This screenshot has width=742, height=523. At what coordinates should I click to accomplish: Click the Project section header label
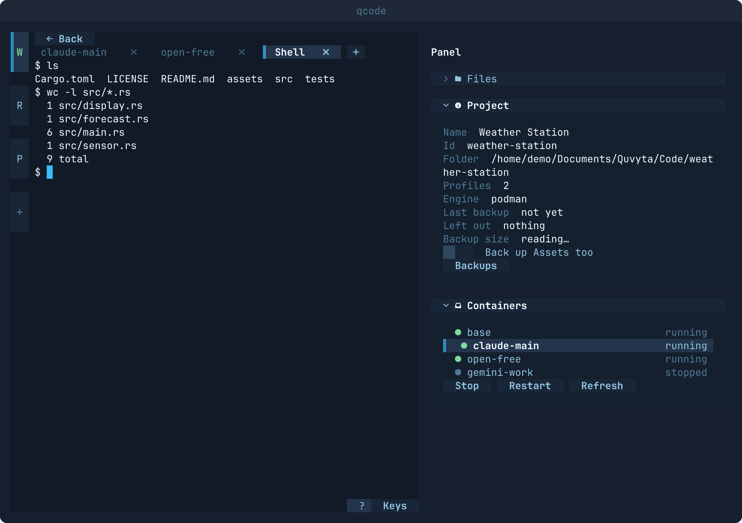(488, 105)
